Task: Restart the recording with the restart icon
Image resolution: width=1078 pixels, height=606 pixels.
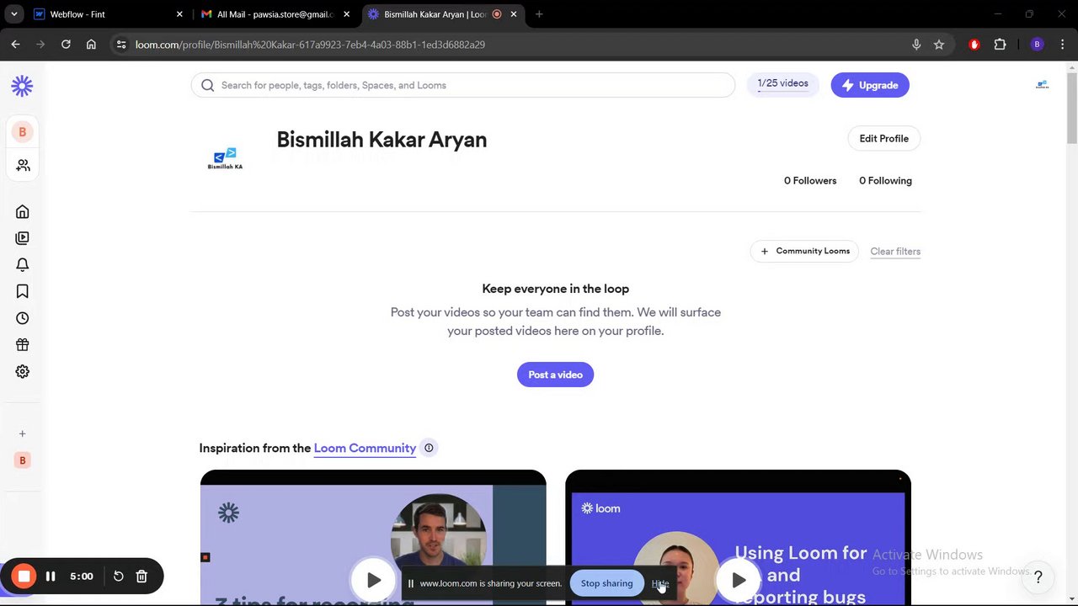Action: [x=119, y=577]
